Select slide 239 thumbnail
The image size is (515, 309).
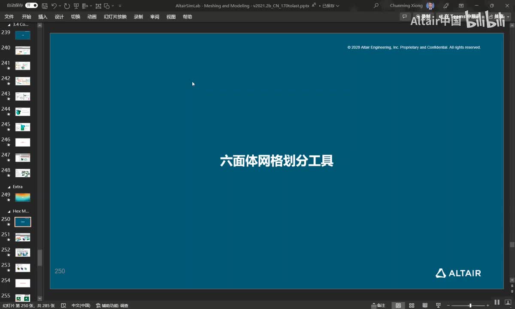[23, 35]
